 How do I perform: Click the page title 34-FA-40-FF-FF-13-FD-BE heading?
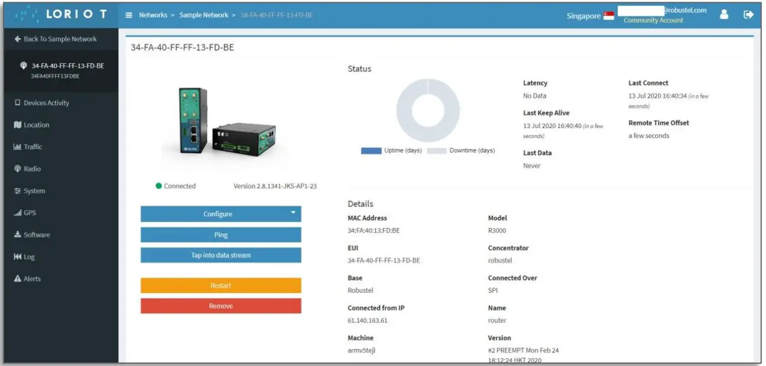point(182,48)
